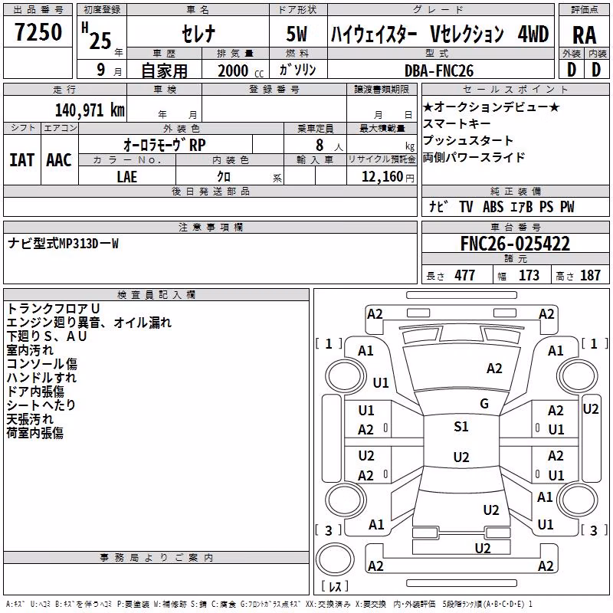Select inspector note "ドア内張傷"
This screenshot has width=613, height=613.
pyautogui.click(x=35, y=392)
